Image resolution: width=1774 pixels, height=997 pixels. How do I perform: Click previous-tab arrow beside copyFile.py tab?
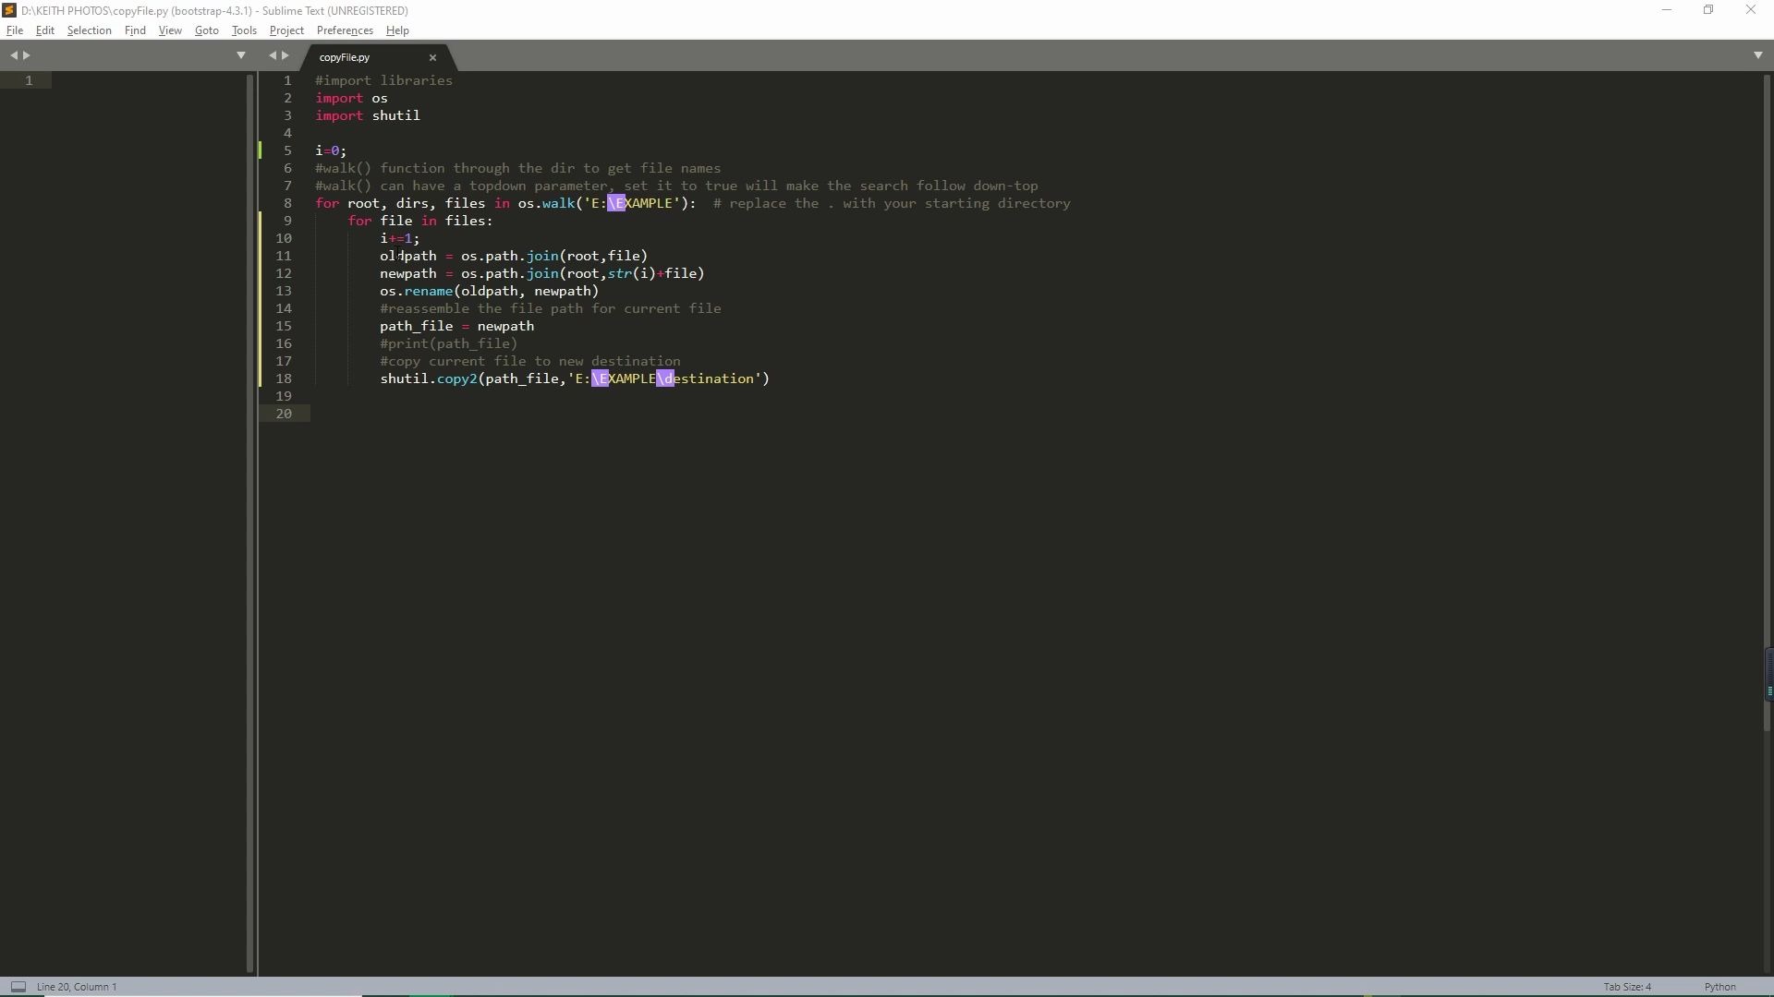click(x=273, y=55)
